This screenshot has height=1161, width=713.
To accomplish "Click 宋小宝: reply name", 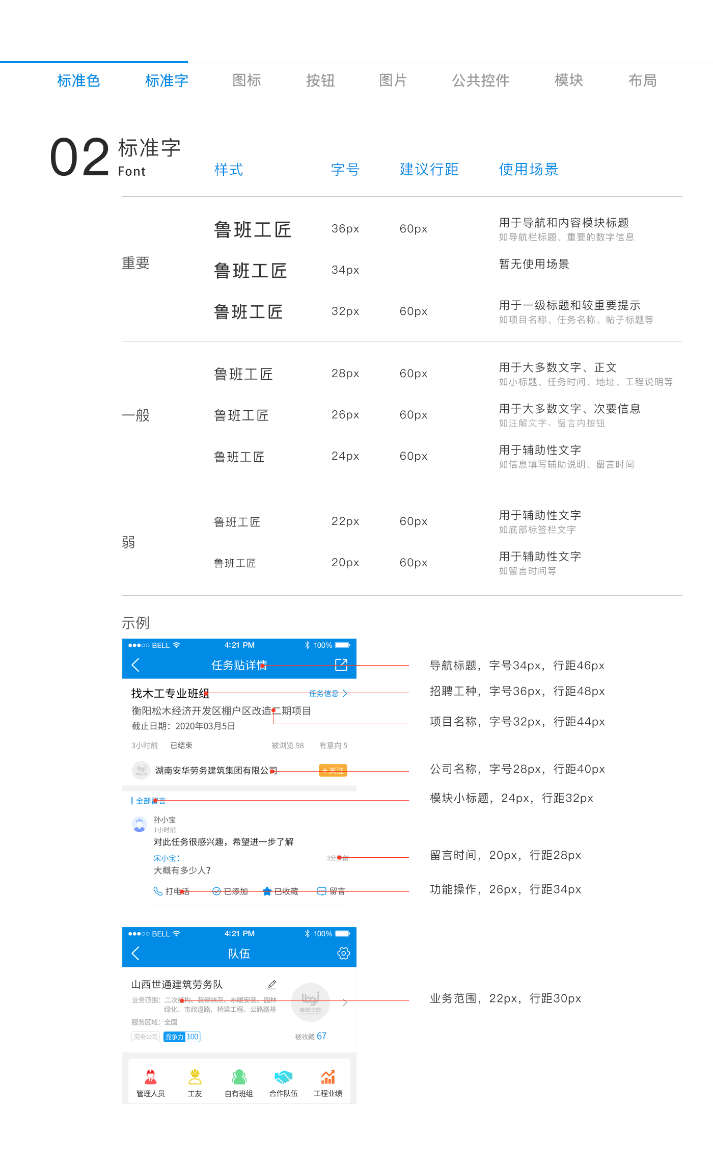I will 167,858.
